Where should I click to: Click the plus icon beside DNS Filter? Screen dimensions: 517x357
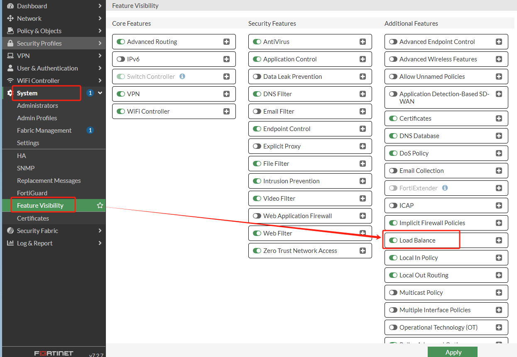click(x=363, y=94)
